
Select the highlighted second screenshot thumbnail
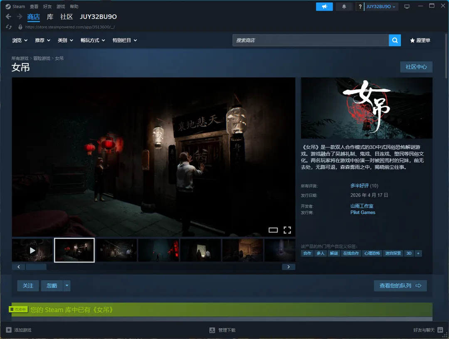coord(74,250)
